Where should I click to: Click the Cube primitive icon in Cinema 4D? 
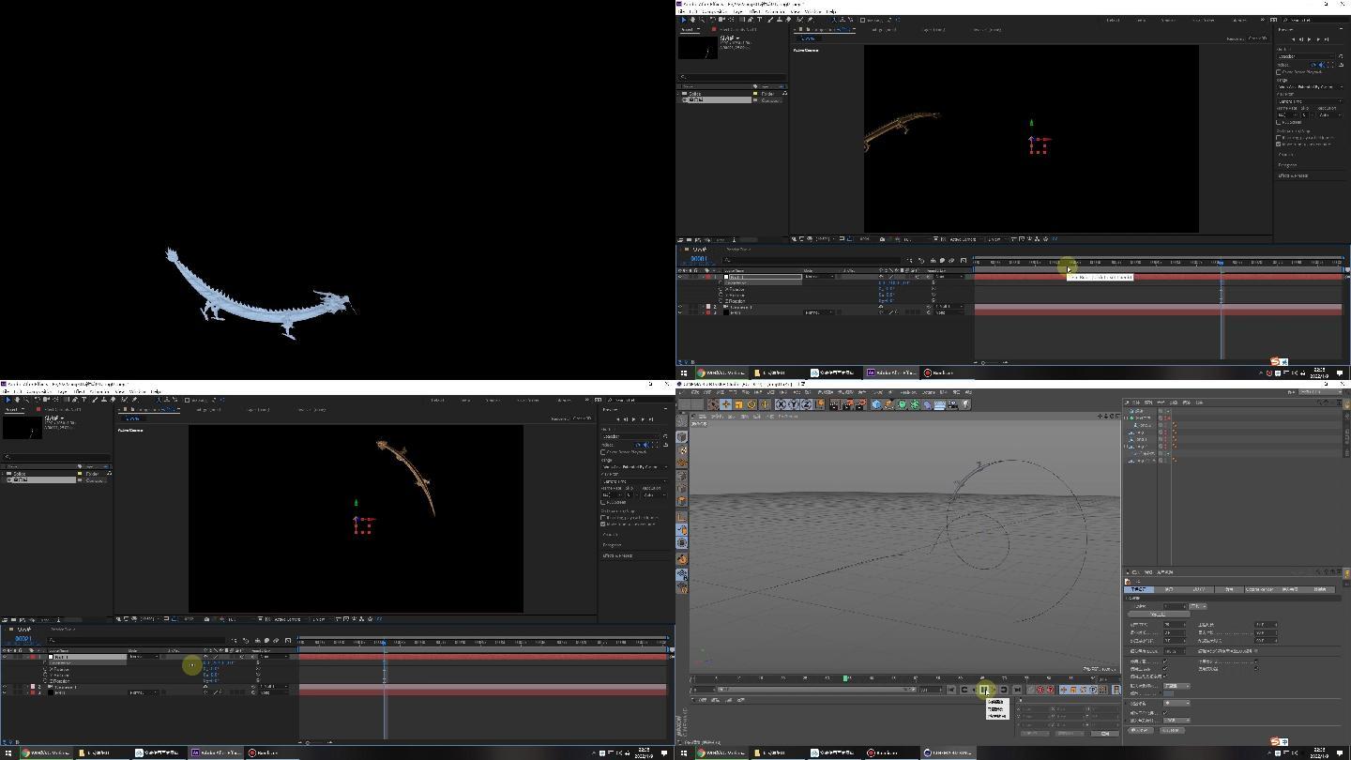876,404
